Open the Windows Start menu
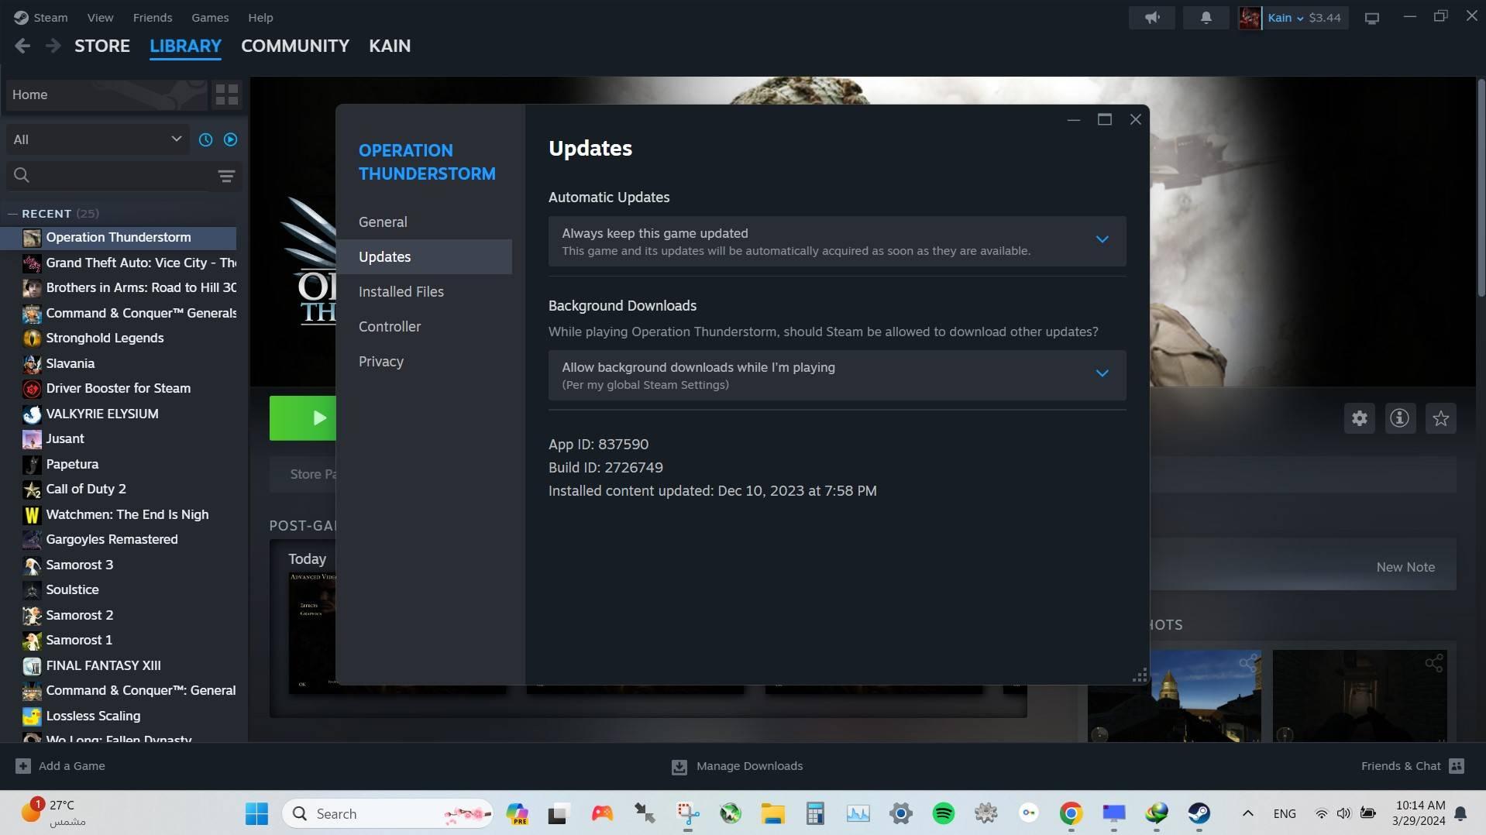Viewport: 1486px width, 835px height. click(256, 813)
